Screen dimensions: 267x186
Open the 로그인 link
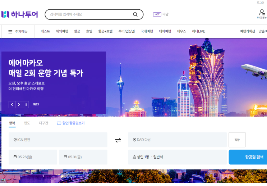261,3
